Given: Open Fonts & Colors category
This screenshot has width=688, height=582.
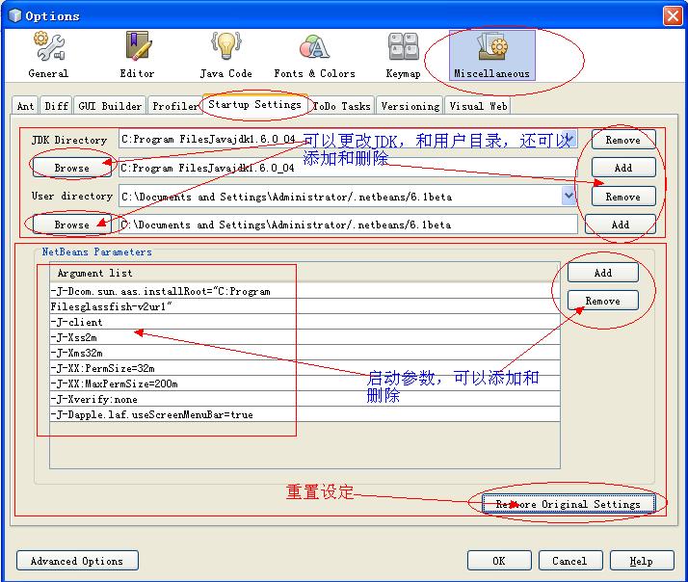Looking at the screenshot, I should click(x=314, y=55).
